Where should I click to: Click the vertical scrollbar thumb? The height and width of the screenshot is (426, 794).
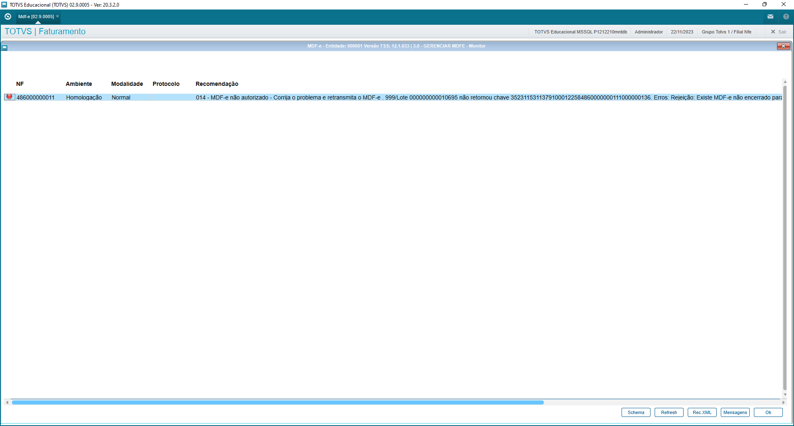(x=785, y=238)
